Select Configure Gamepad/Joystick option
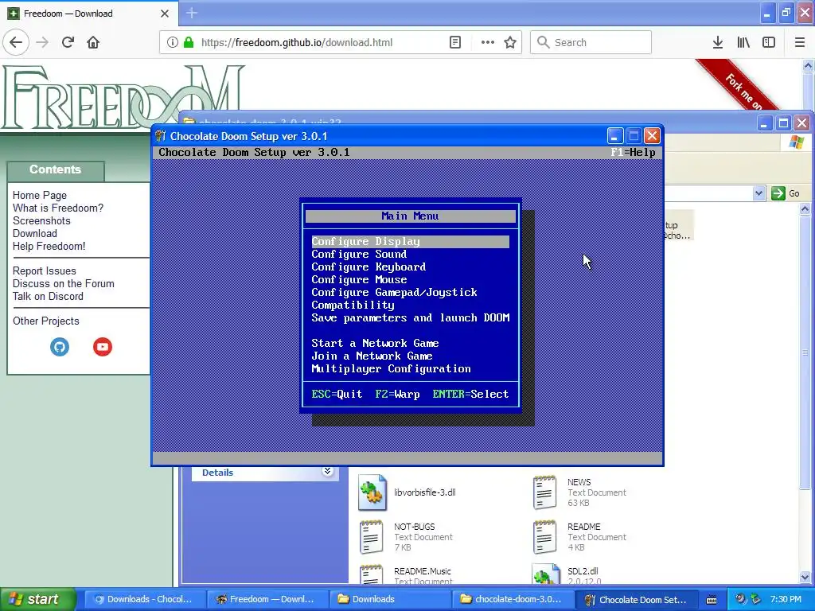 coord(394,293)
